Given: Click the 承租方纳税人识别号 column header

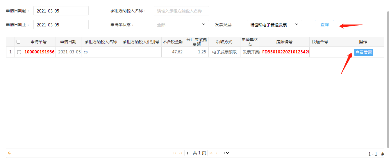Looking at the screenshot, I should coord(141,42).
